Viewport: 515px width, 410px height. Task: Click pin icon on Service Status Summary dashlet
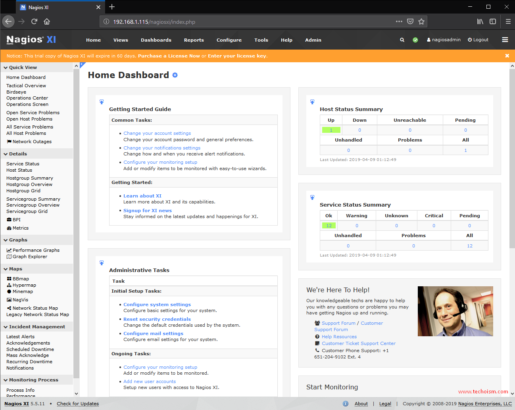click(312, 197)
